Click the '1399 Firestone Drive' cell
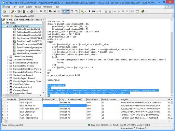Screen dimensions: 175x131 point(31,118)
